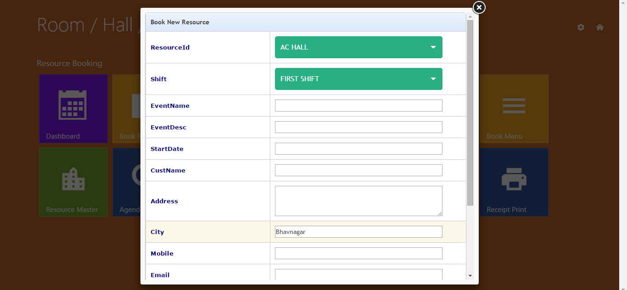Click the dialog's vertical scrollbar thumb
This screenshot has height=290, width=627.
470,112
